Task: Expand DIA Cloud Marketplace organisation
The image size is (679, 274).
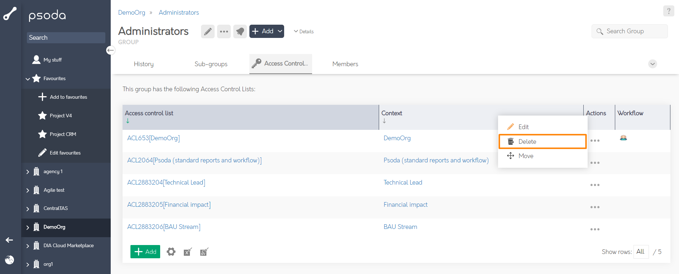Action: click(x=28, y=246)
